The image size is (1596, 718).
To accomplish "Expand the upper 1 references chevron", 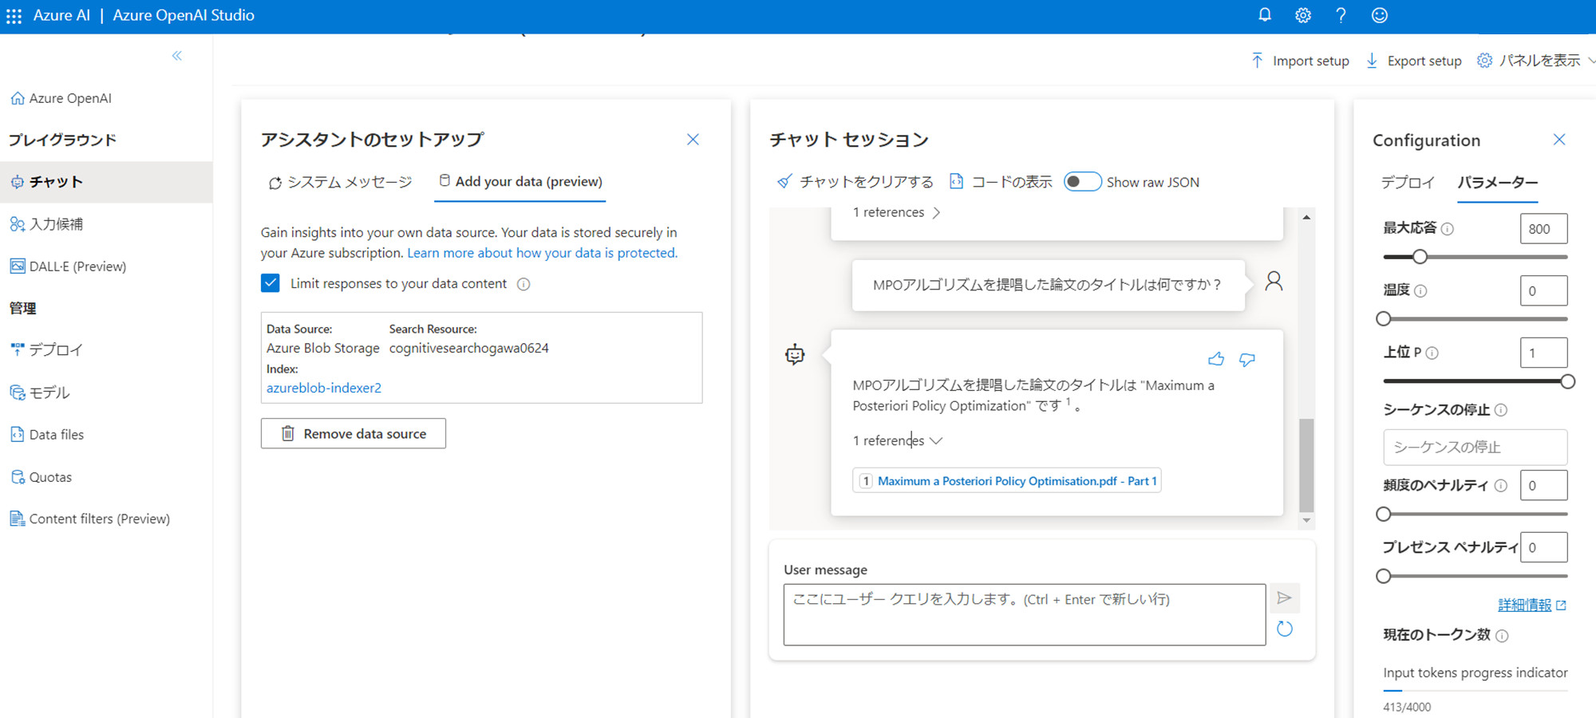I will [x=936, y=213].
